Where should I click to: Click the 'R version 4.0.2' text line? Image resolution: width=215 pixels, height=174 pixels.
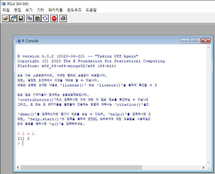78,56
